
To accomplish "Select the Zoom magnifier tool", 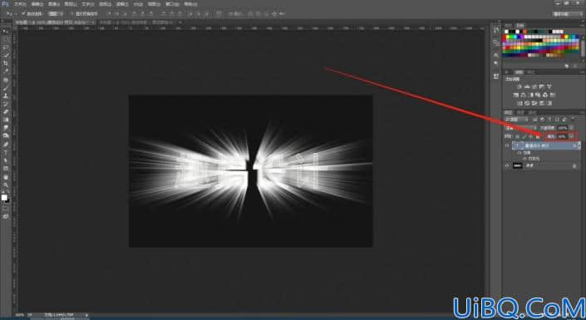I will pyautogui.click(x=5, y=185).
